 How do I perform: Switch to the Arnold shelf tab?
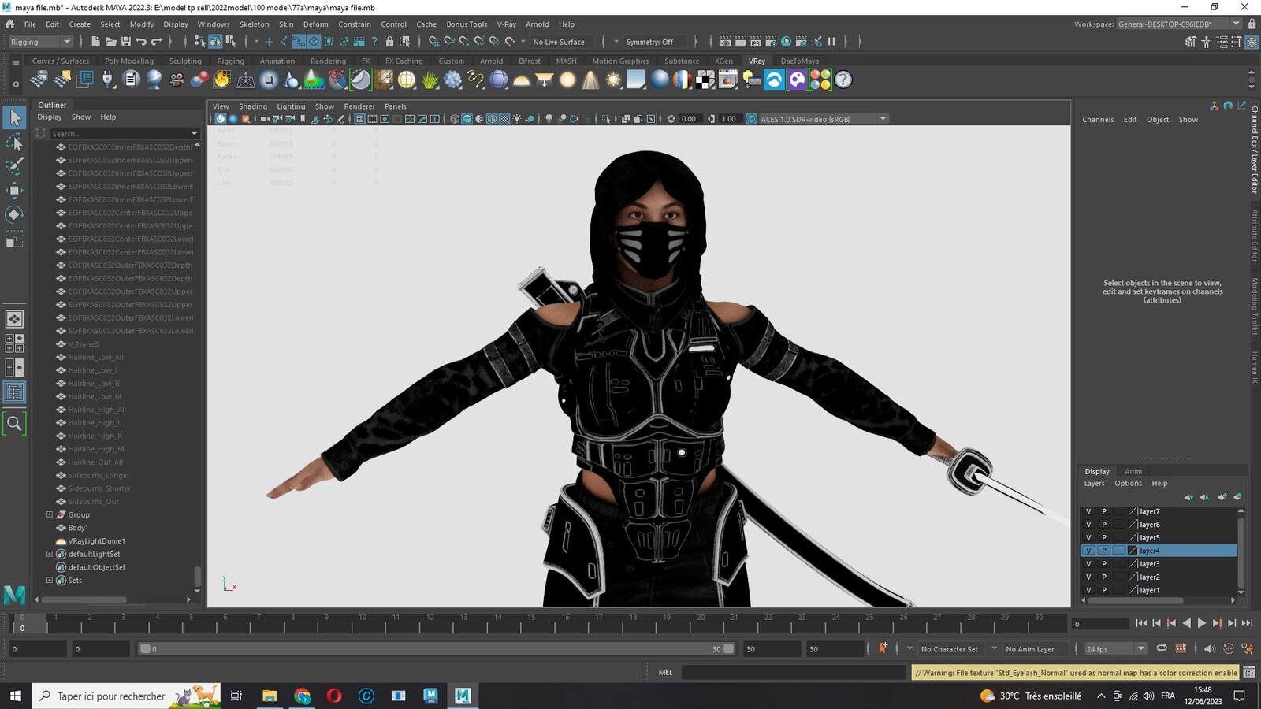point(491,61)
